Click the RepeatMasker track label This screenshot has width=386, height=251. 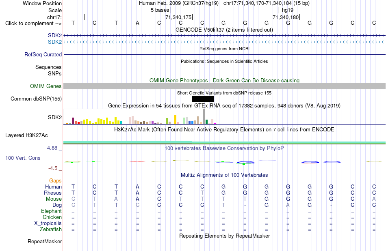(45, 241)
